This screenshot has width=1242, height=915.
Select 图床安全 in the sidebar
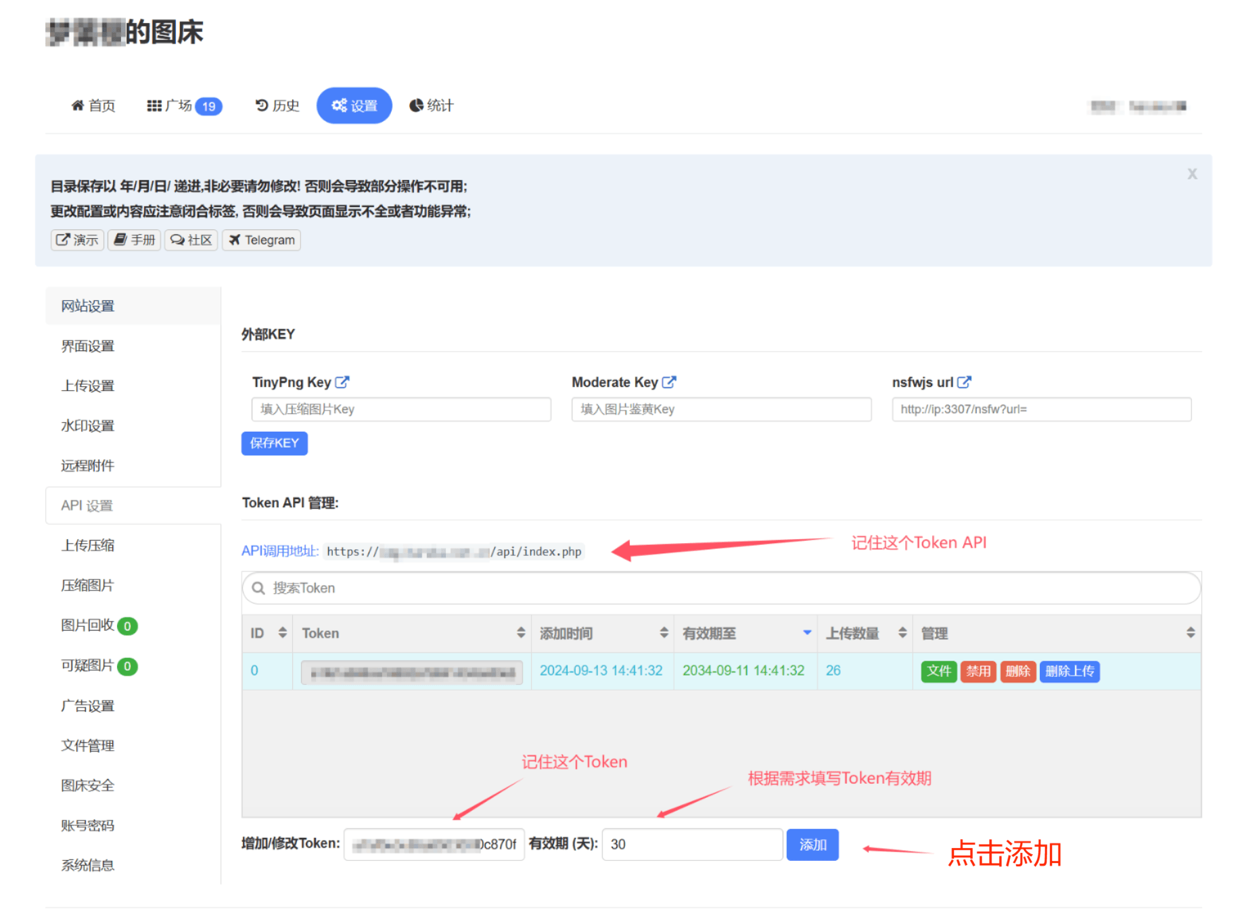133,786
